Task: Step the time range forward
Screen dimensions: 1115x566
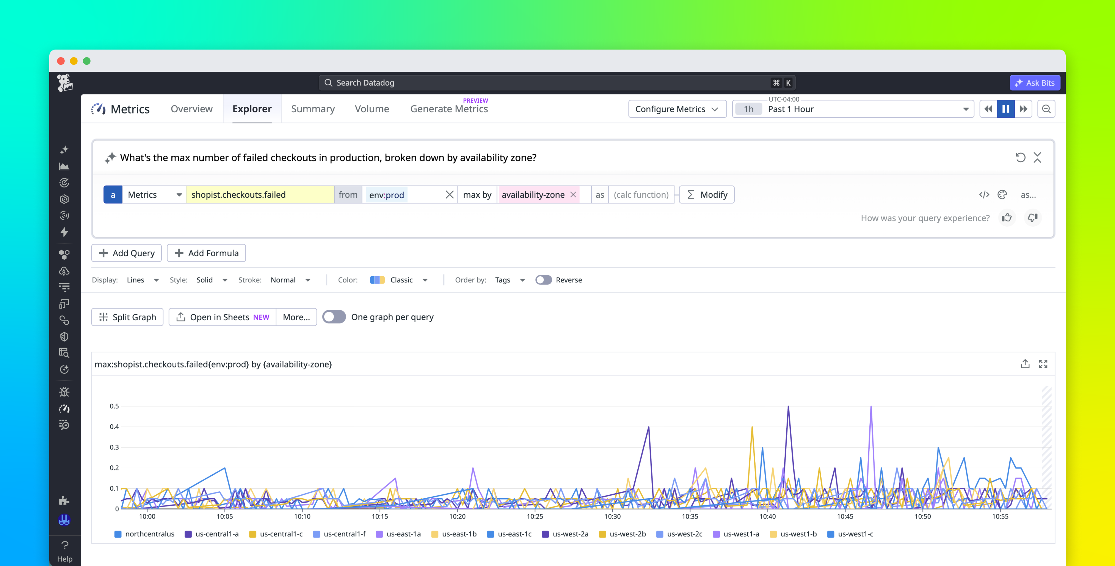Action: pos(1024,109)
